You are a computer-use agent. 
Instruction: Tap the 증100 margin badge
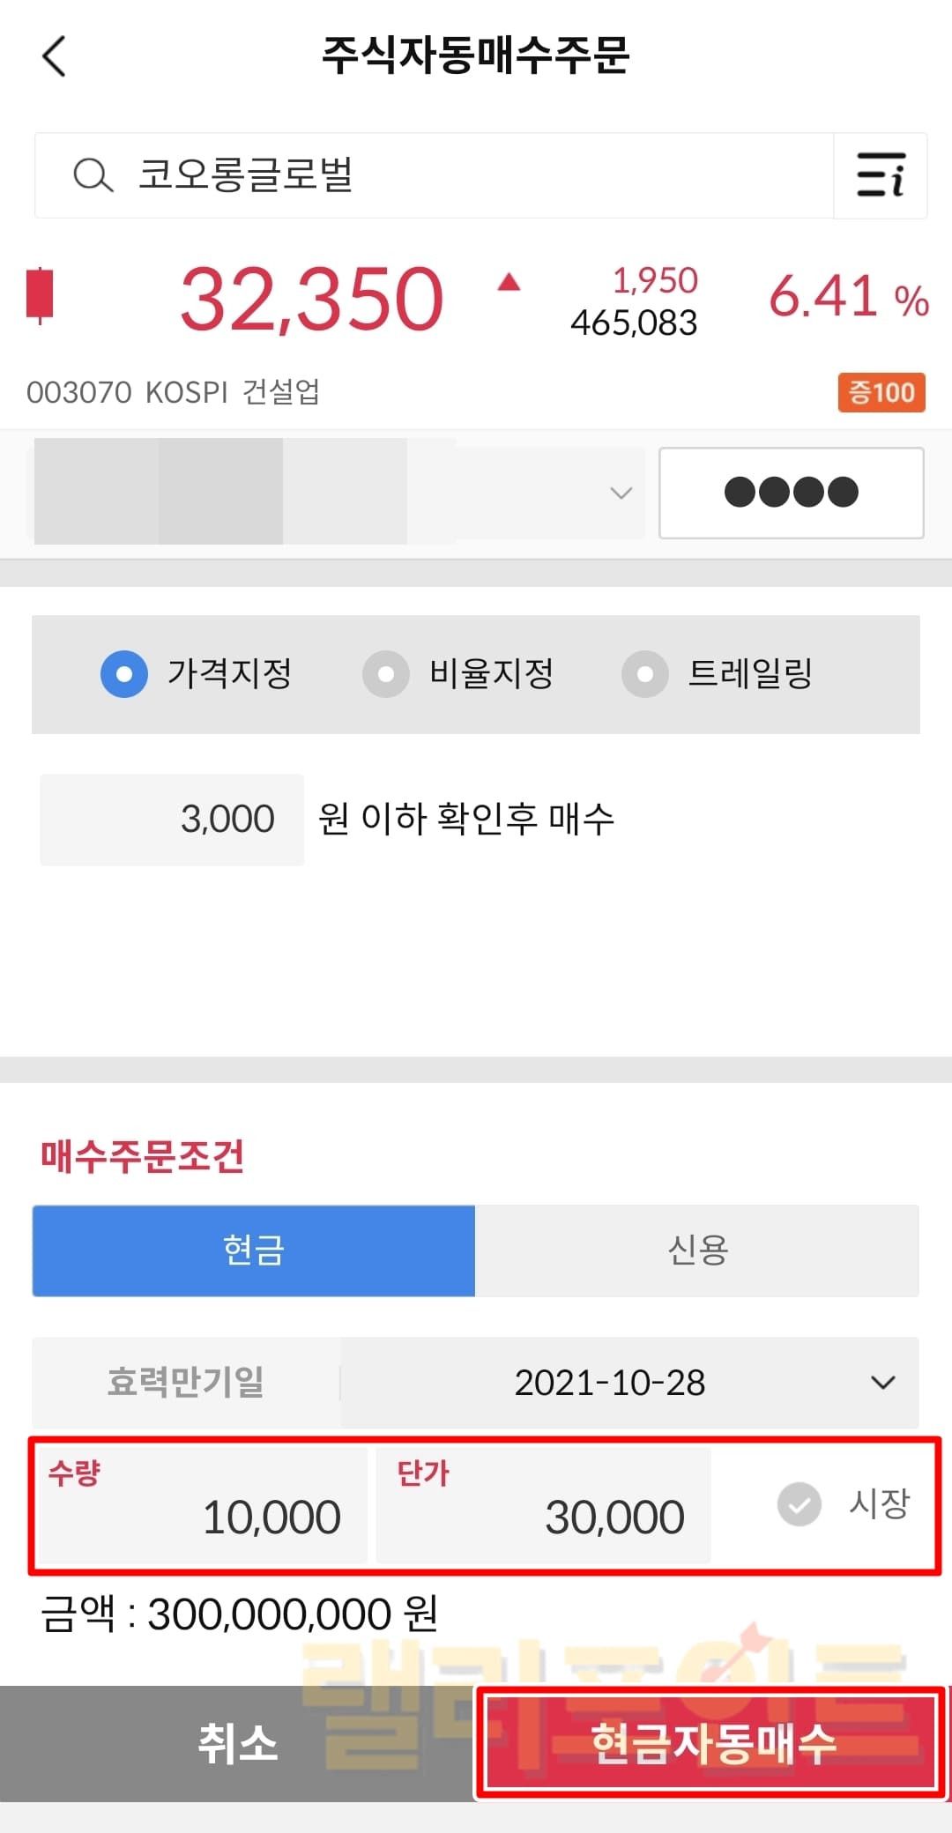coord(881,392)
